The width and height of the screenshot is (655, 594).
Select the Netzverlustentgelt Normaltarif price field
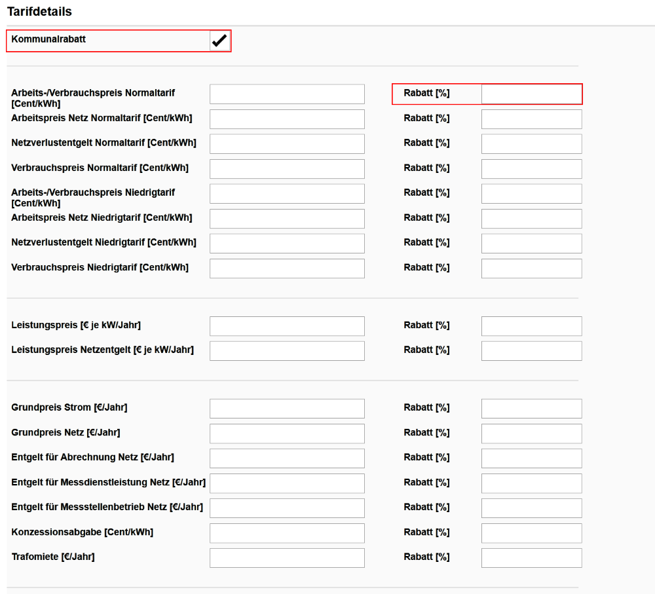pyautogui.click(x=287, y=144)
